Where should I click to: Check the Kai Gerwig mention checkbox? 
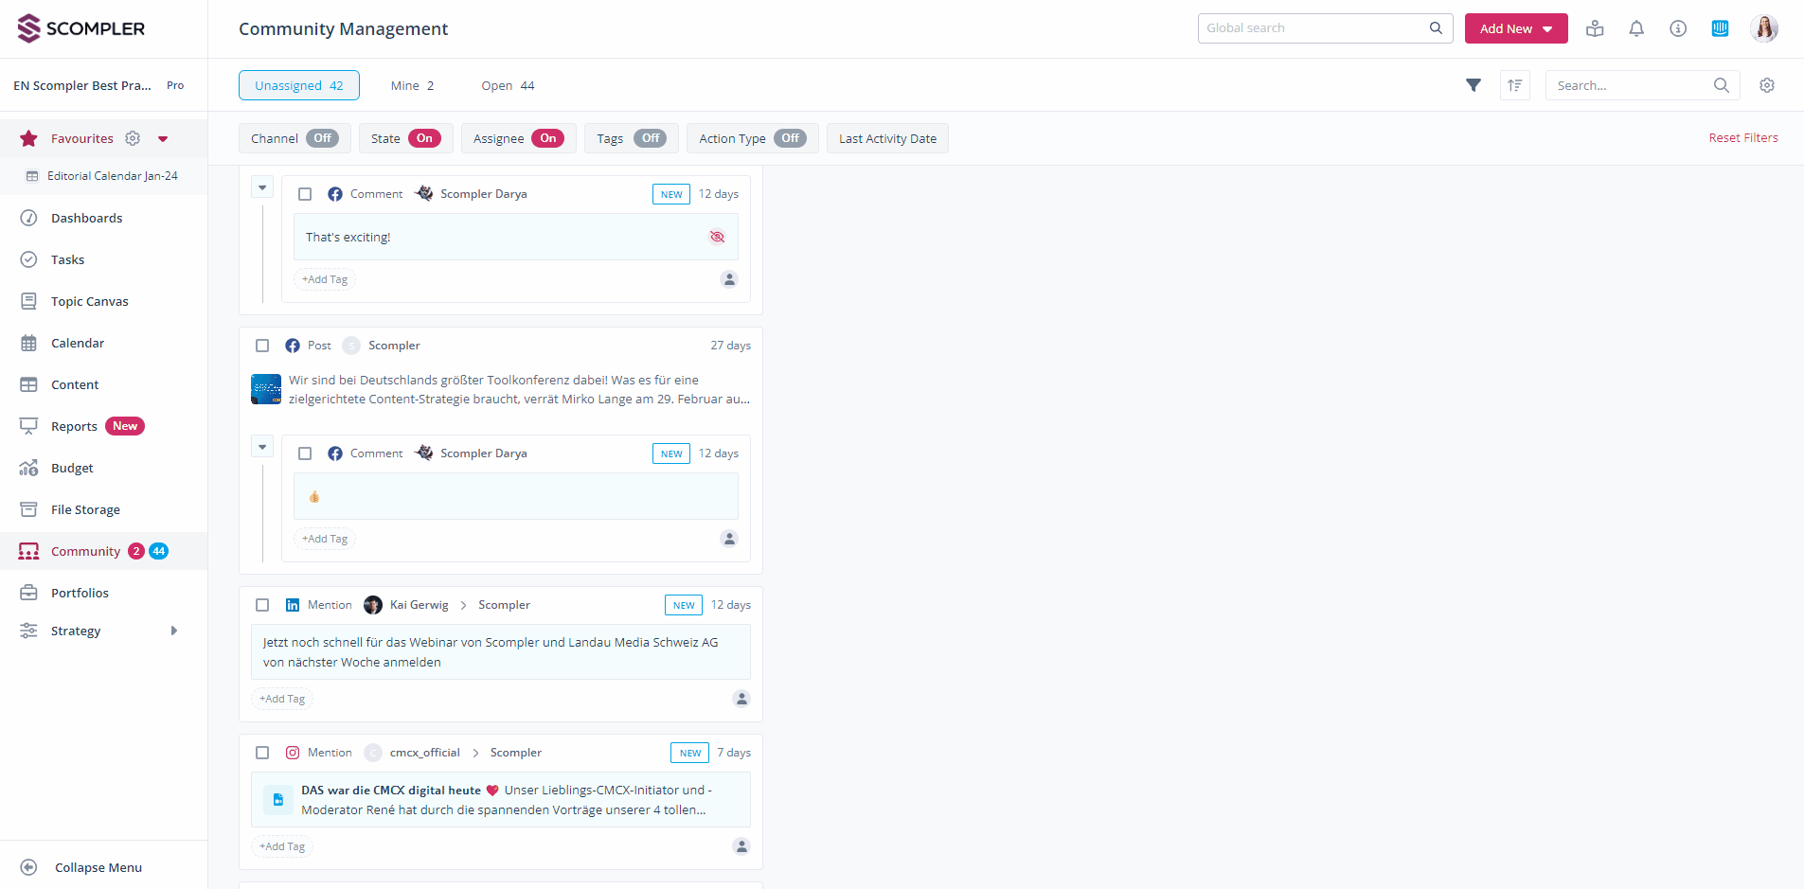coord(262,605)
